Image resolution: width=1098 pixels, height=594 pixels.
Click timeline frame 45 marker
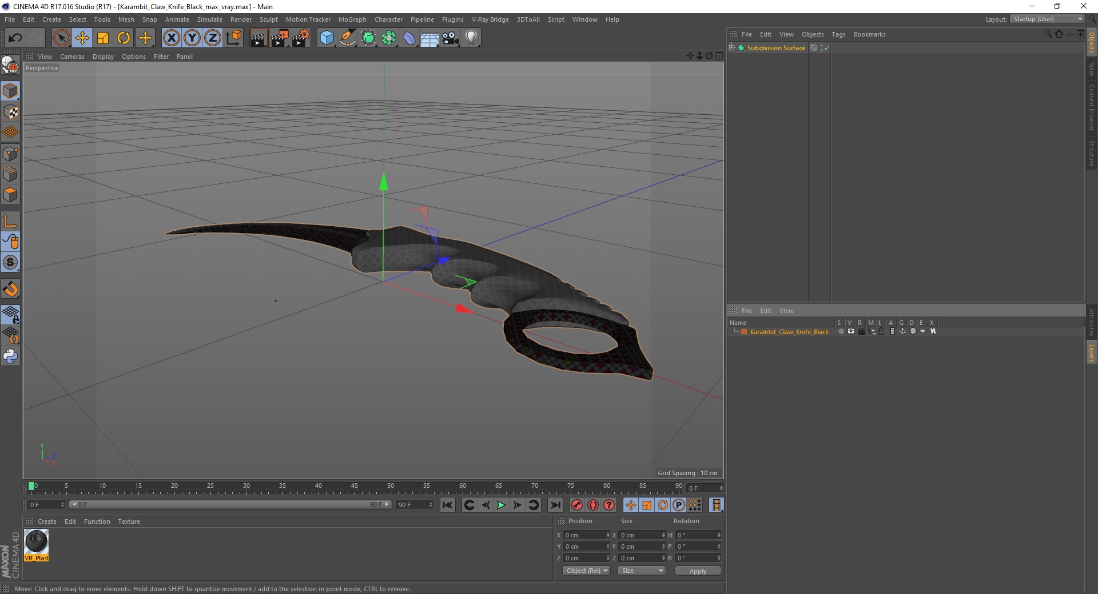click(x=355, y=486)
